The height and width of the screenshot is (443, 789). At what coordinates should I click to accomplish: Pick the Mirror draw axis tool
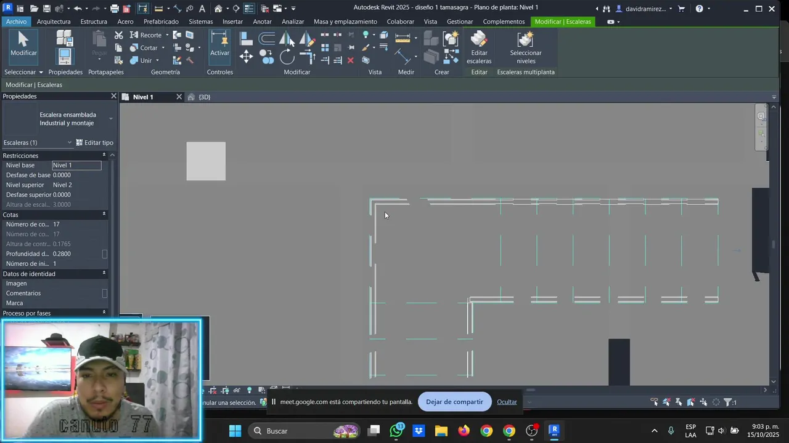pos(307,39)
